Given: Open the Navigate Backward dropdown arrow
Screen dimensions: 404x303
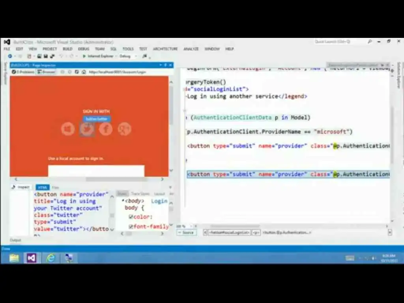Looking at the screenshot, I should (15, 56).
